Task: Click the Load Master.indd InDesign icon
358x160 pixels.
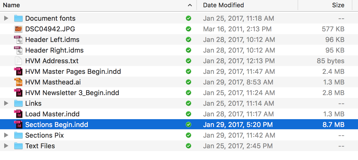Action: (x=18, y=114)
